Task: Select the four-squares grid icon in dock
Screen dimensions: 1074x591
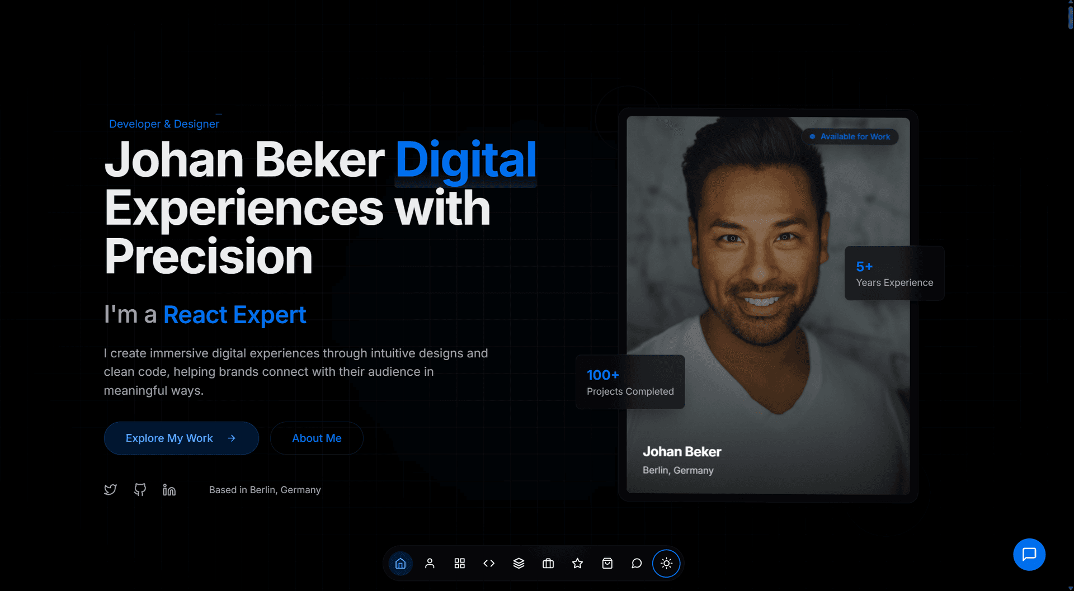Action: pyautogui.click(x=459, y=563)
